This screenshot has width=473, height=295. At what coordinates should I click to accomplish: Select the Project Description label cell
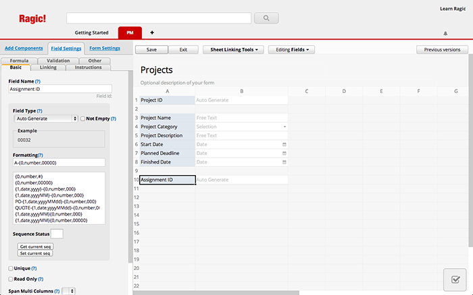[x=167, y=135]
